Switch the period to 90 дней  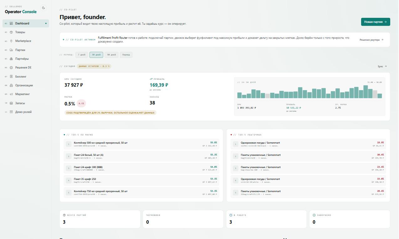[x=111, y=55]
